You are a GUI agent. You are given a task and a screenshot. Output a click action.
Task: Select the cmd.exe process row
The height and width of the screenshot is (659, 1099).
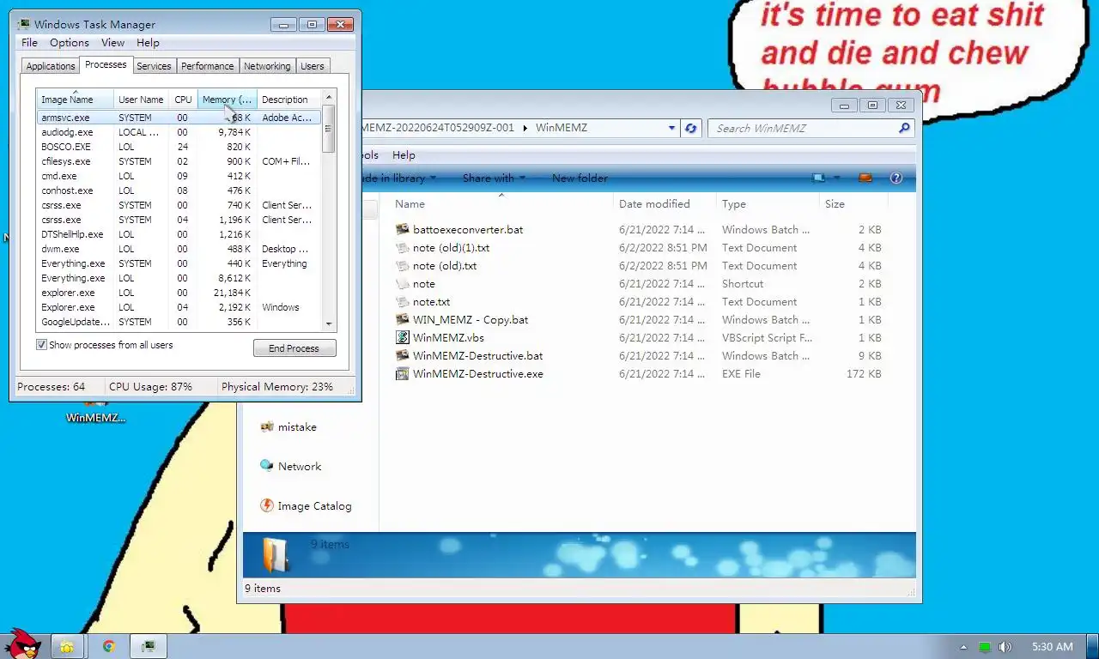pyautogui.click(x=179, y=176)
